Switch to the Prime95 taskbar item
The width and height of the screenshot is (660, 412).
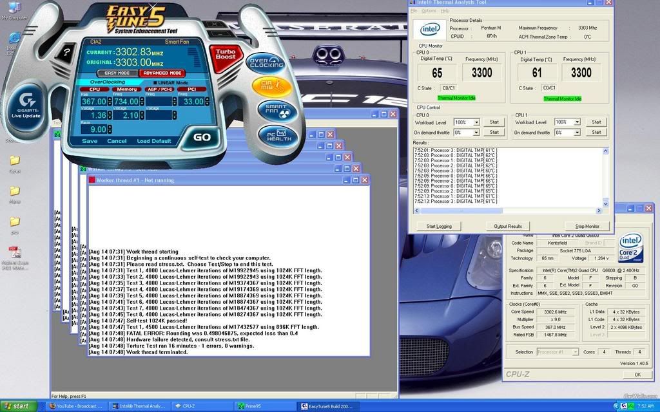pos(264,406)
